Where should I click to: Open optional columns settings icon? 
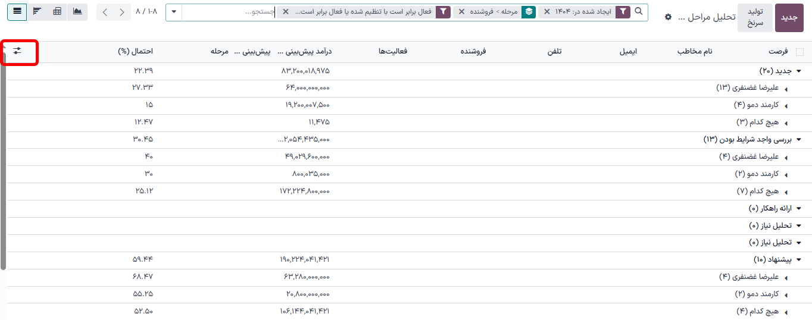[x=17, y=51]
